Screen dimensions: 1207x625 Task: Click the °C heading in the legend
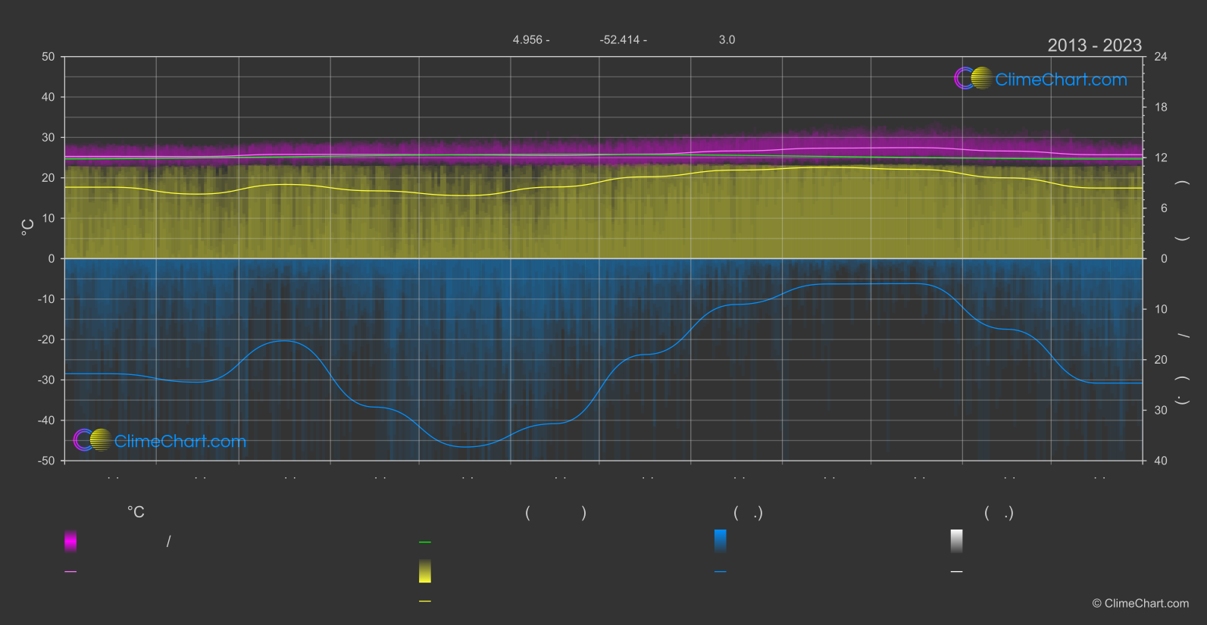(136, 513)
